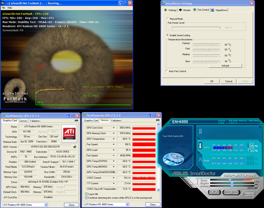Screen dimensions: 264x208
Task: Click the scroll-up arrow in the GPU-Z Sensors list
Action: (158, 125)
